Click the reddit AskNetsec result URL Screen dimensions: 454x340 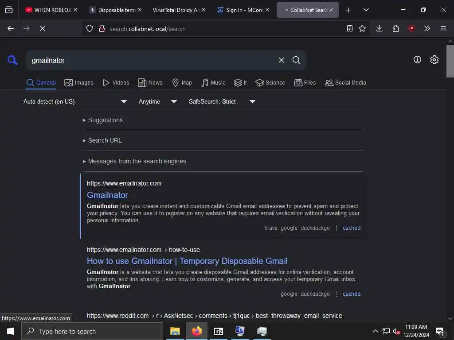pos(214,316)
